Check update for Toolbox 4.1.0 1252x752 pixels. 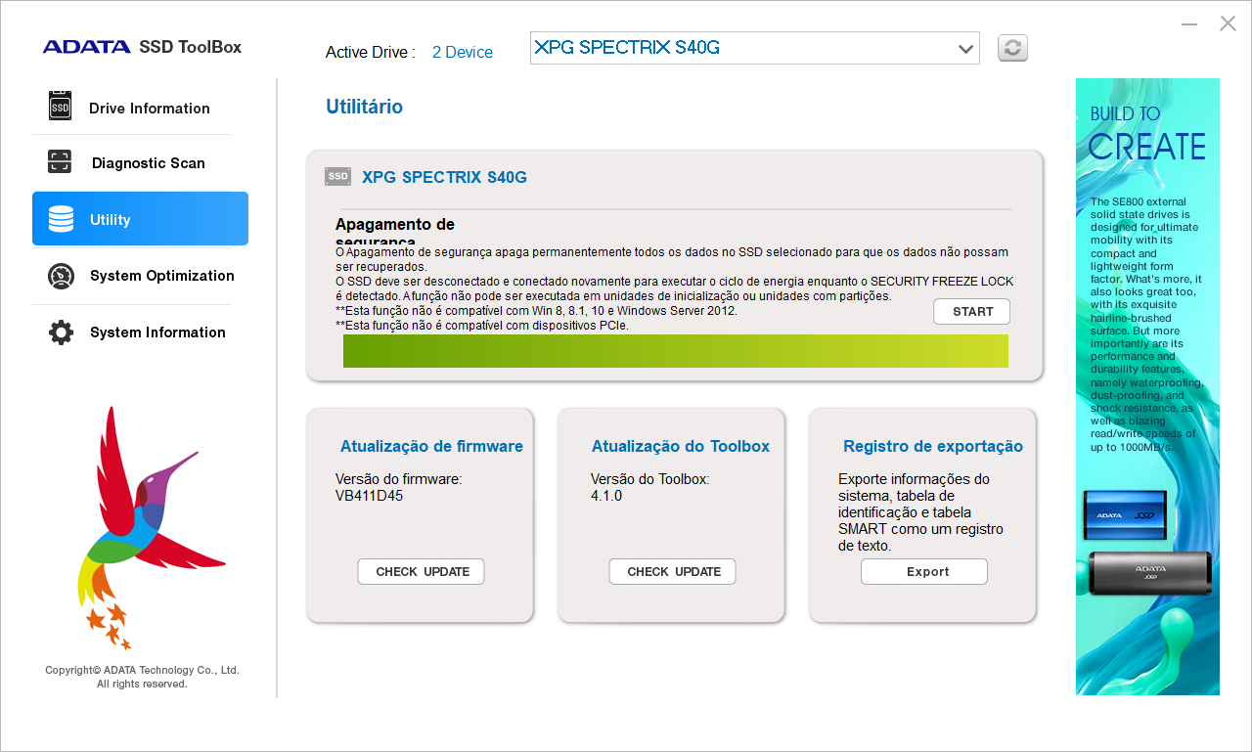[x=672, y=572]
